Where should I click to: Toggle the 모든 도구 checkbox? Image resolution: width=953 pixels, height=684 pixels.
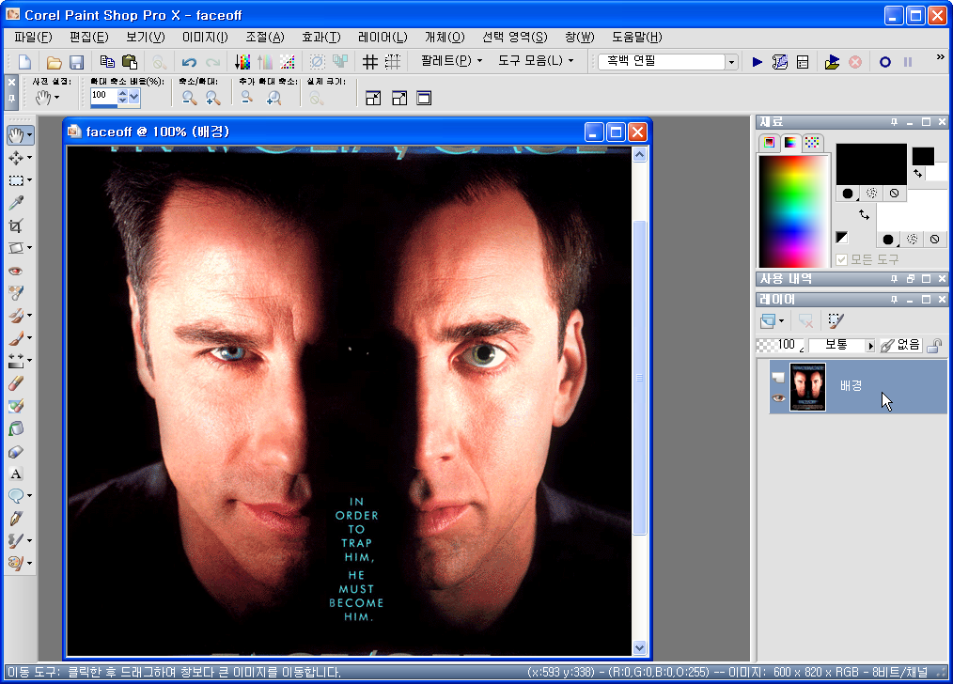tap(842, 260)
